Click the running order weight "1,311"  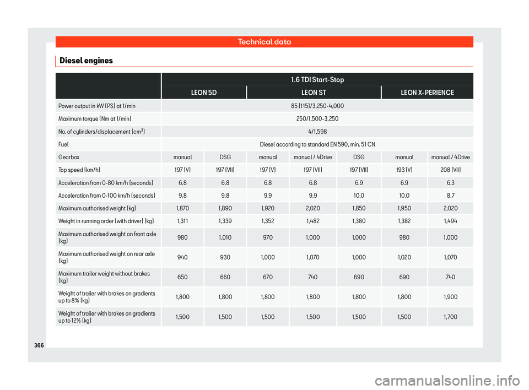(182, 221)
